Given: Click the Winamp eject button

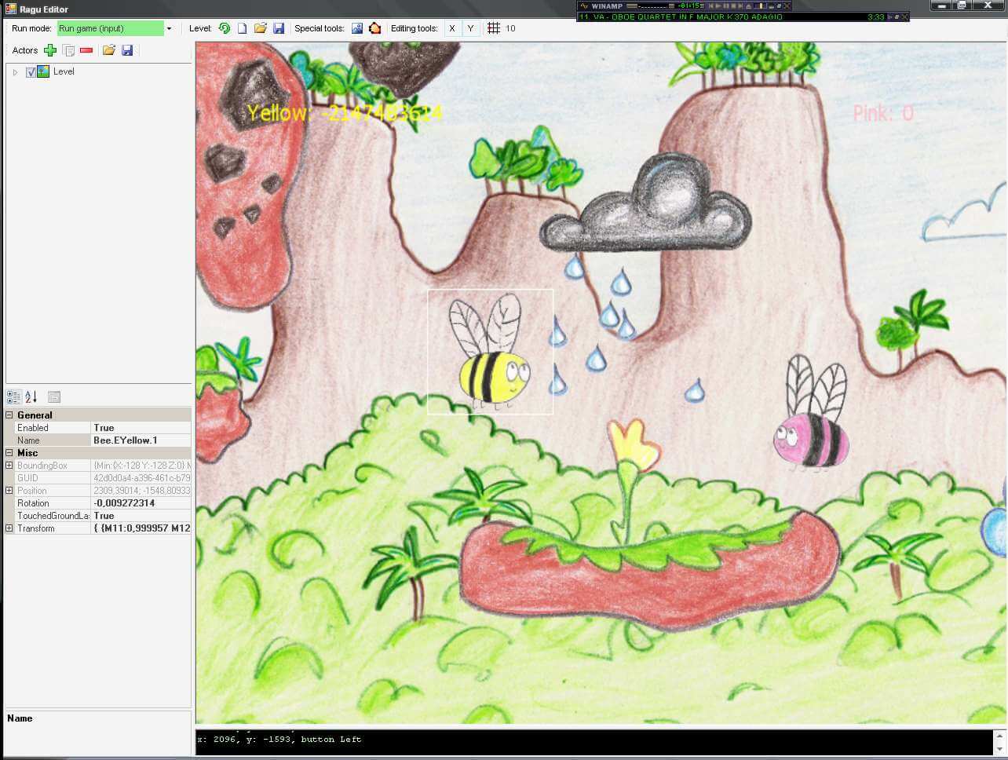Looking at the screenshot, I should (748, 6).
